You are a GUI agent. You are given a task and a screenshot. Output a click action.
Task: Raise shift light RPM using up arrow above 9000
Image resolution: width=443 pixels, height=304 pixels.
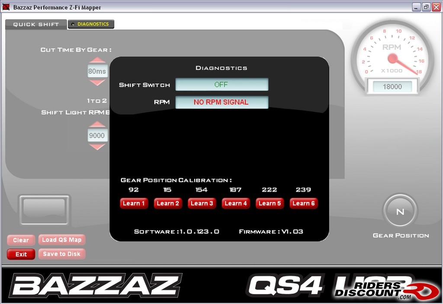(x=97, y=124)
